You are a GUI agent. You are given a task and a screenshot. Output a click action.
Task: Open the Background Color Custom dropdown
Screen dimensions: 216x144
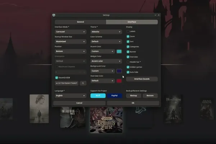pyautogui.click(x=103, y=71)
